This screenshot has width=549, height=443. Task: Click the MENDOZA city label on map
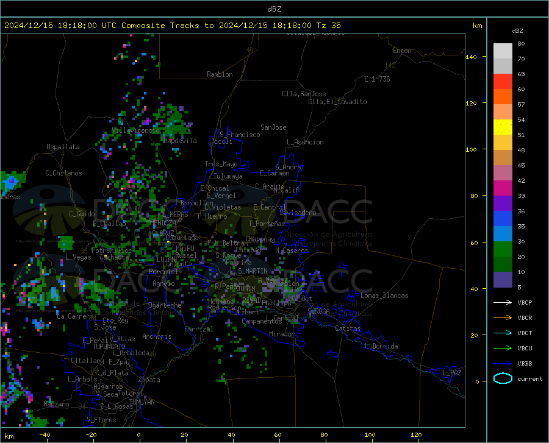click(163, 222)
